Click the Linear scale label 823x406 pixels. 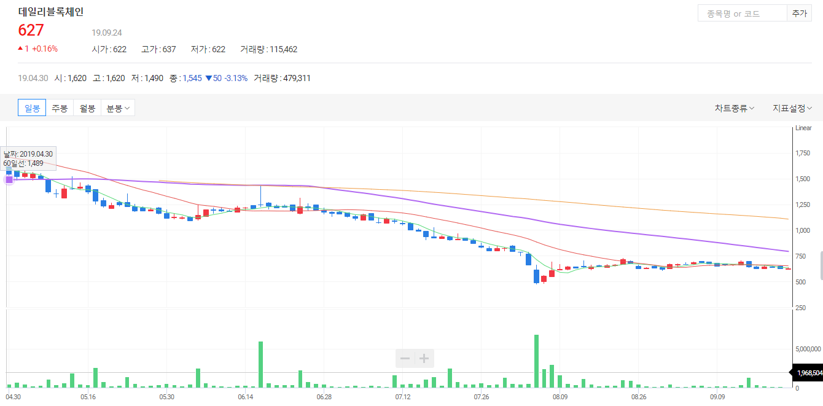tap(803, 128)
